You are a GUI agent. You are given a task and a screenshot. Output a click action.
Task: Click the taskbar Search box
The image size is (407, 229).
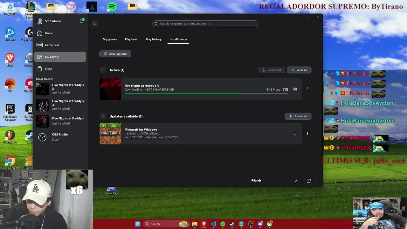coord(166,224)
